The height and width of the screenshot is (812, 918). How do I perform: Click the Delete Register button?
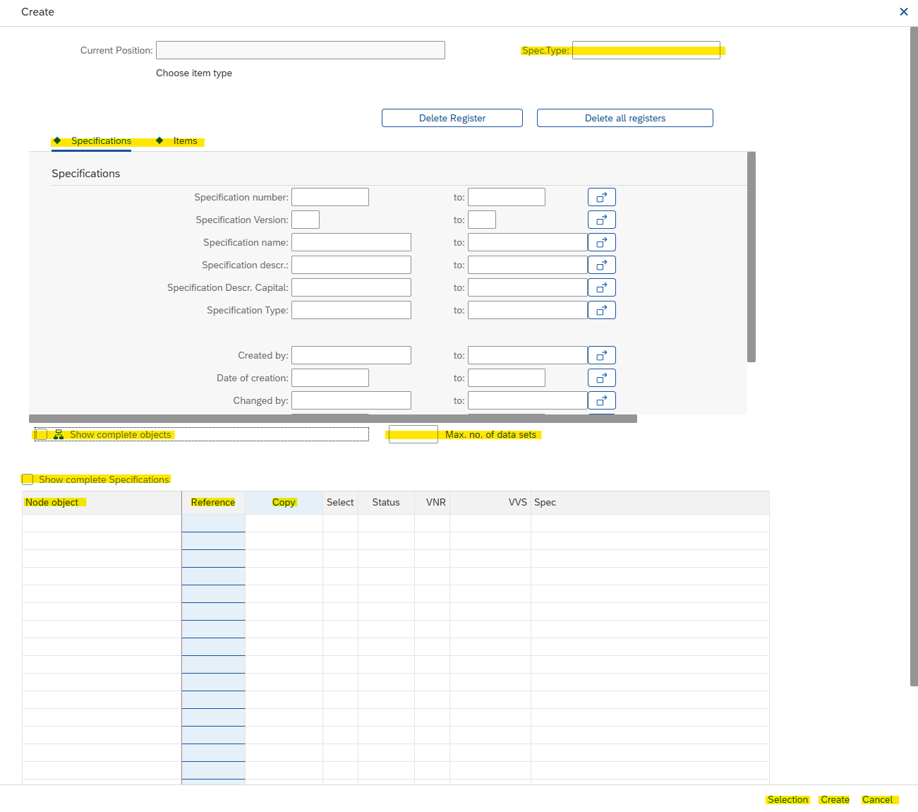(452, 118)
